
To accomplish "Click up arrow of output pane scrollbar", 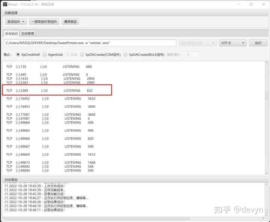I will pos(267,63).
